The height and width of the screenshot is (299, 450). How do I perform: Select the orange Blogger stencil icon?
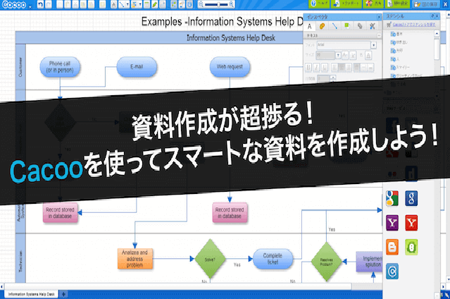click(392, 247)
